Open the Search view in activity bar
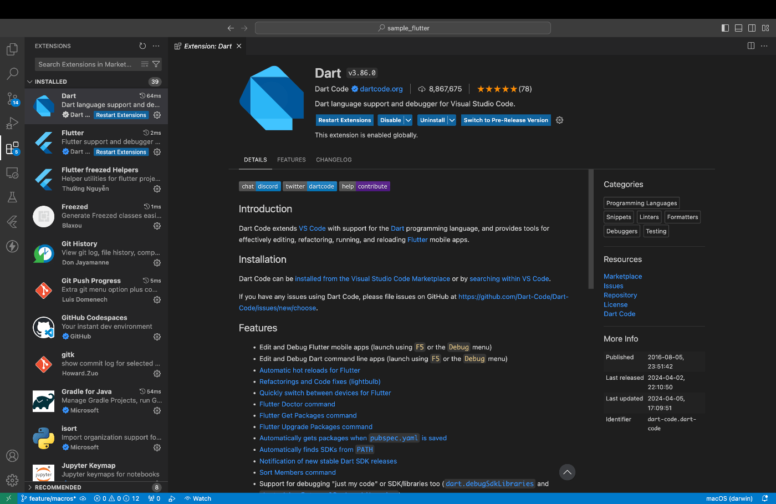 pos(12,74)
